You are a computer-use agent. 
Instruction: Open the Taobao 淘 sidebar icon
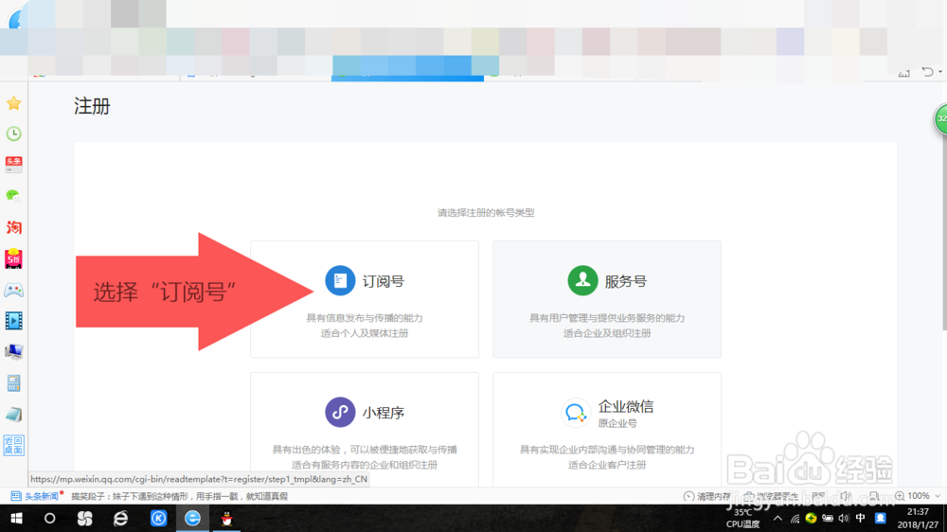13,227
